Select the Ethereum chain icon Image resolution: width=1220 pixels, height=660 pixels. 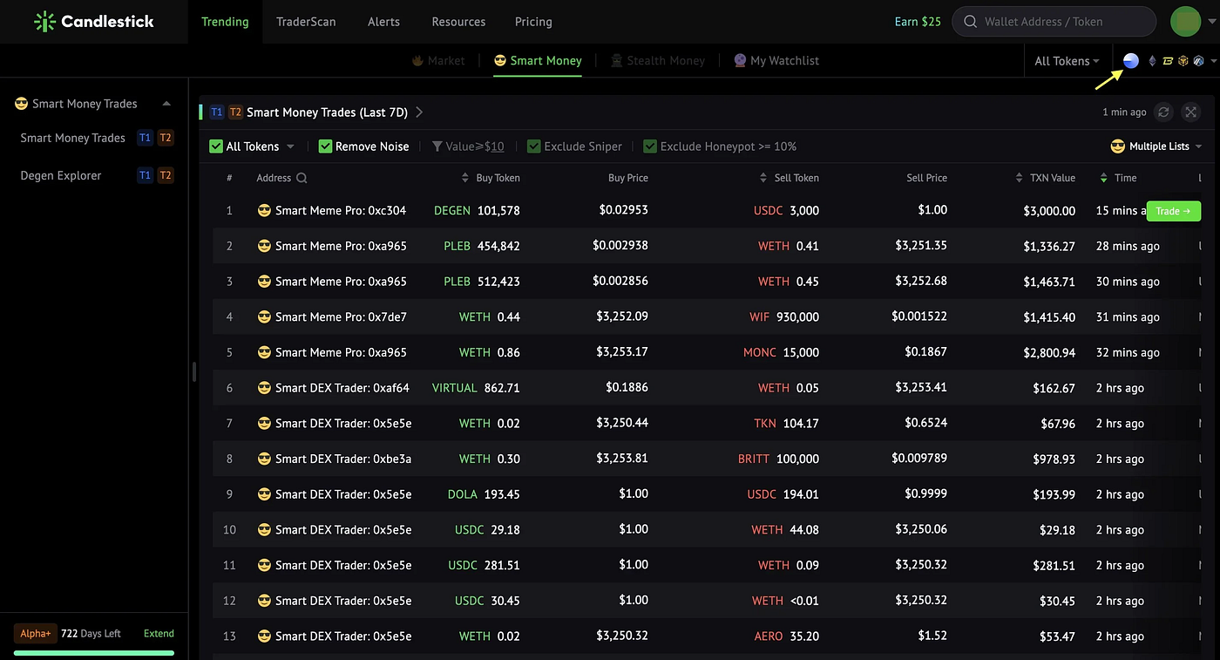pos(1153,61)
